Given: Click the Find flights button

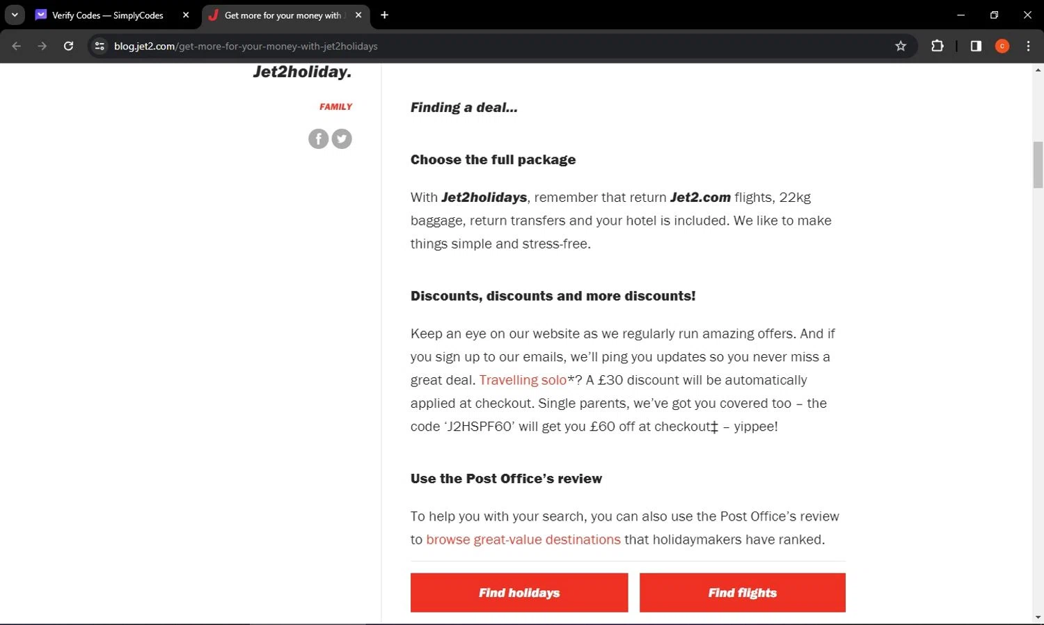Looking at the screenshot, I should point(742,593).
